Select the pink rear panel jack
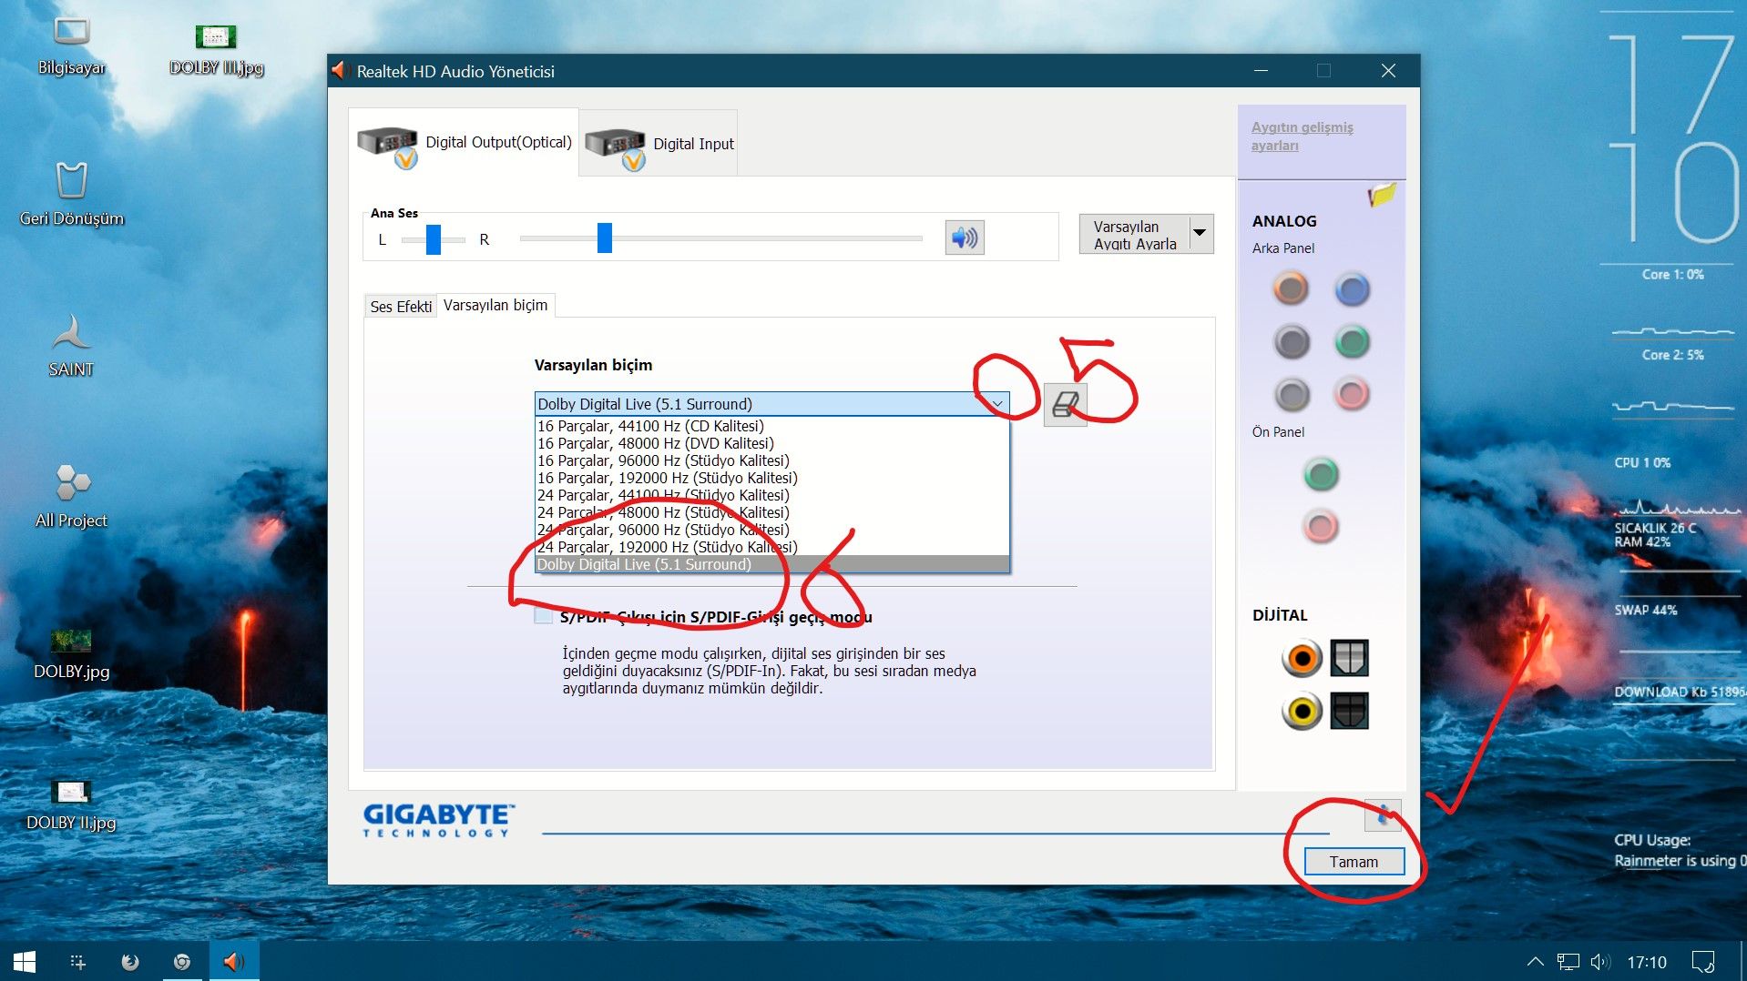Screen dimensions: 1747x981 point(1353,395)
